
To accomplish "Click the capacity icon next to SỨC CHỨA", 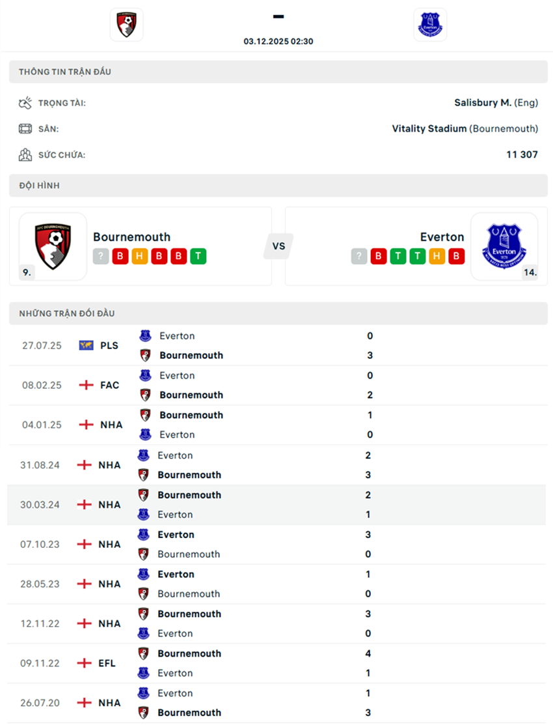I will pos(26,155).
